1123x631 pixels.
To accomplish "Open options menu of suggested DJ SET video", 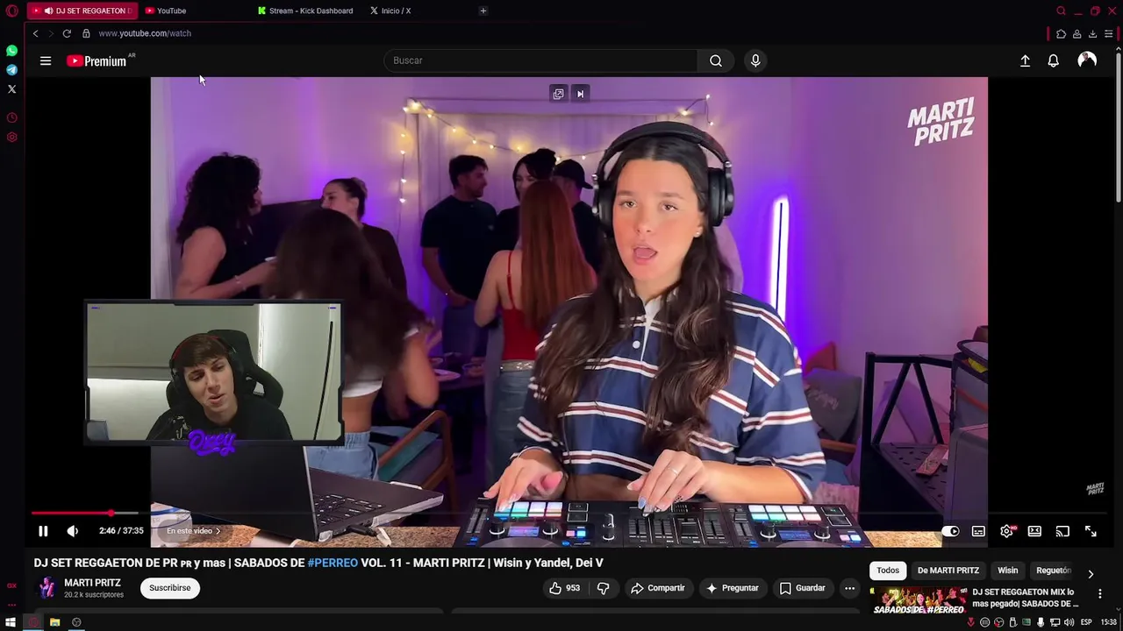I will (x=1099, y=593).
